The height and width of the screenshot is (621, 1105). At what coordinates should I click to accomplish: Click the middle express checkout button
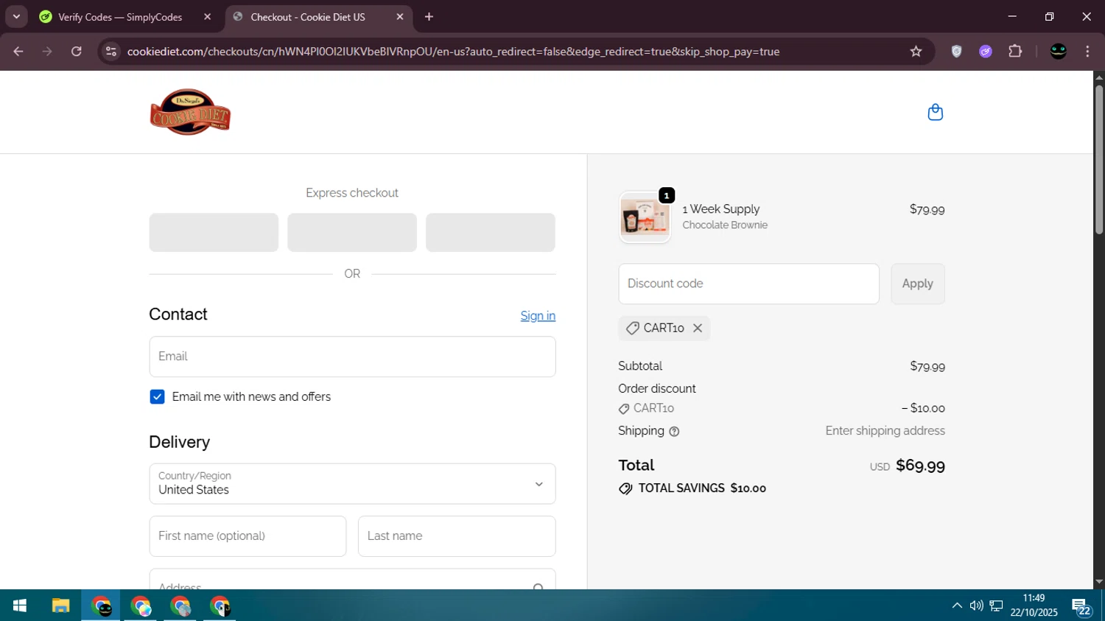[352, 233]
